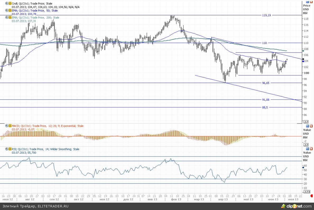314x210 pixels.
Task: Select the EMA 200 legend label
Action: 35,17
